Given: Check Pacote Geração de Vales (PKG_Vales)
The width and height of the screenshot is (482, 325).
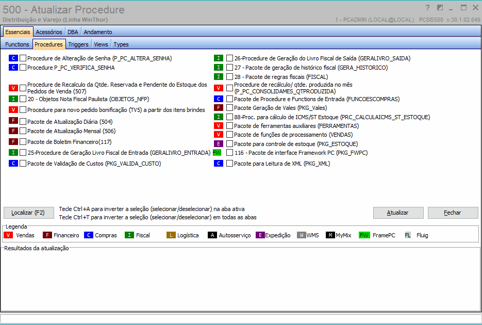Looking at the screenshot, I should point(229,108).
